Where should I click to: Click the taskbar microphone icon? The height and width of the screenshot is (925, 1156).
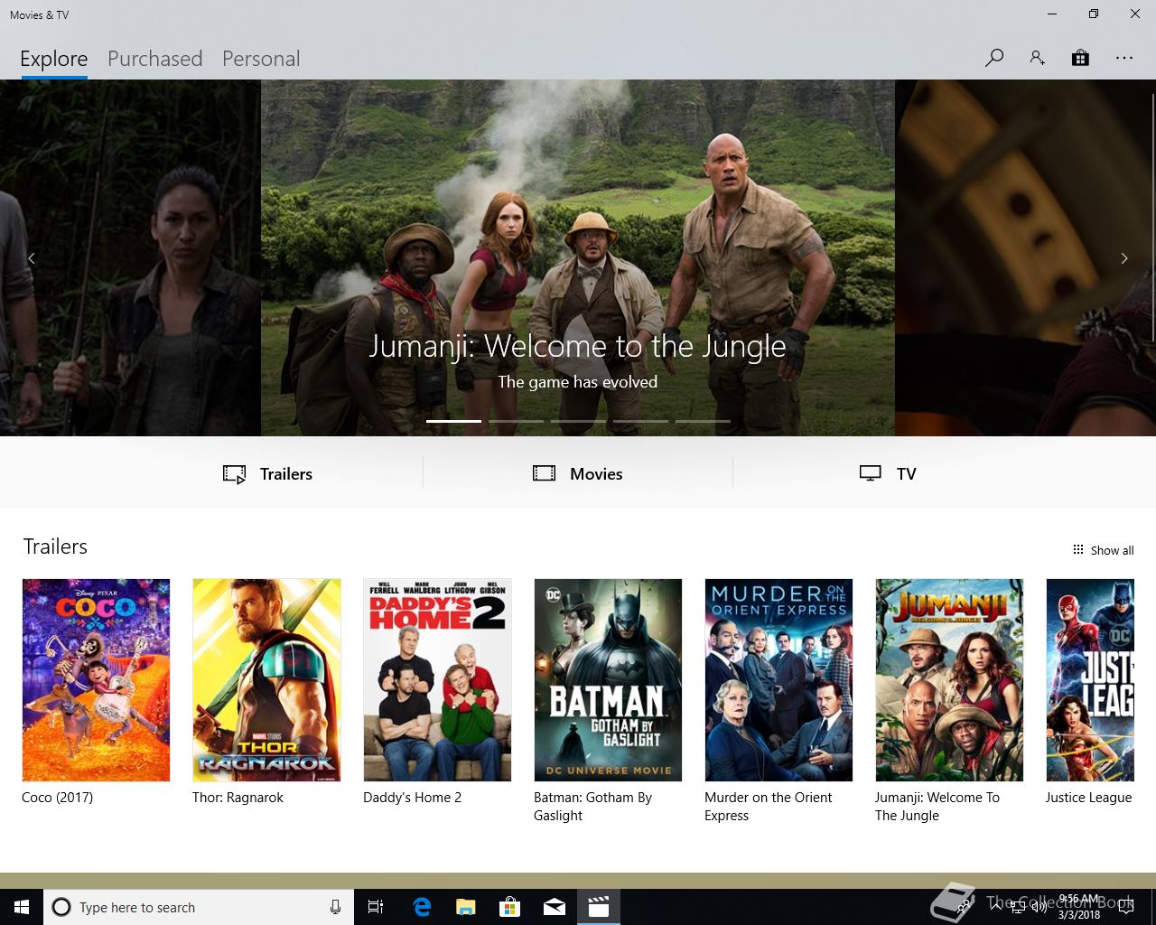(x=335, y=907)
